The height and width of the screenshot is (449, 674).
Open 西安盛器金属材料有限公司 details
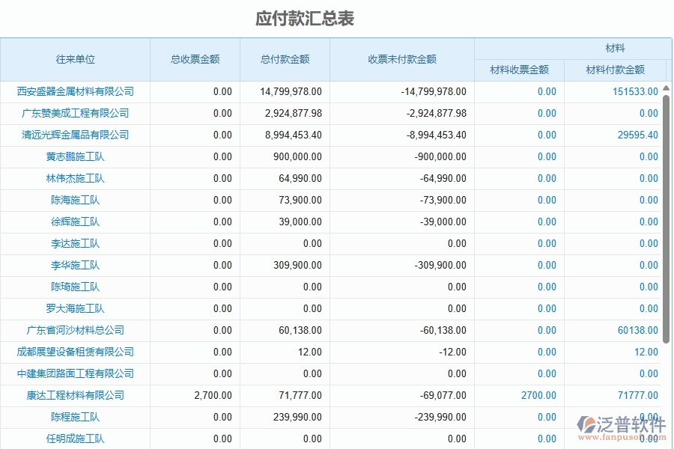[74, 91]
